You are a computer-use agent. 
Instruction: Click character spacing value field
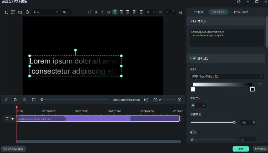168,12
